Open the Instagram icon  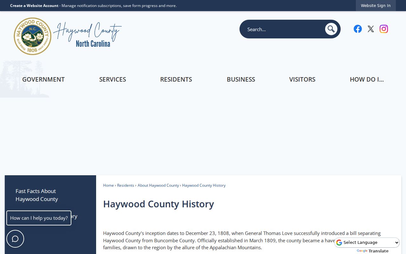[x=384, y=29]
